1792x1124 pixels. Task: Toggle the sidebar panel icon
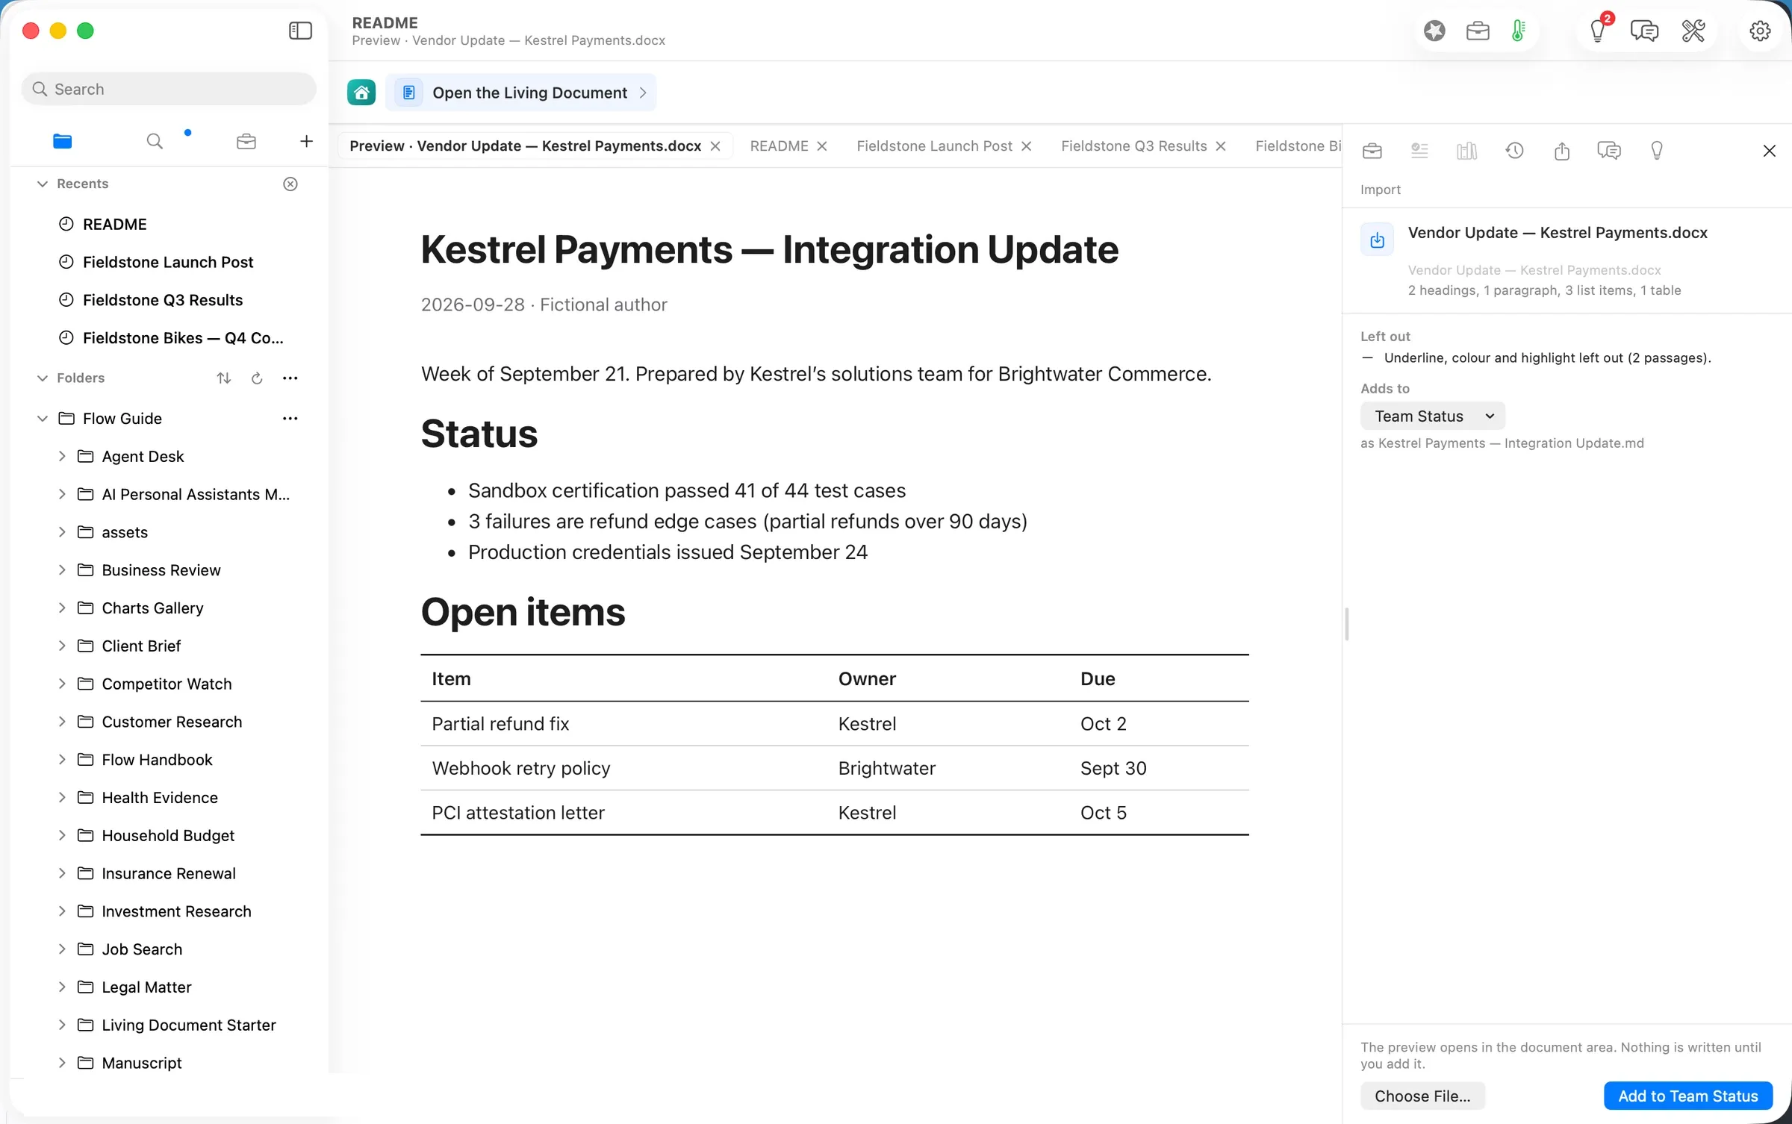[x=300, y=31]
